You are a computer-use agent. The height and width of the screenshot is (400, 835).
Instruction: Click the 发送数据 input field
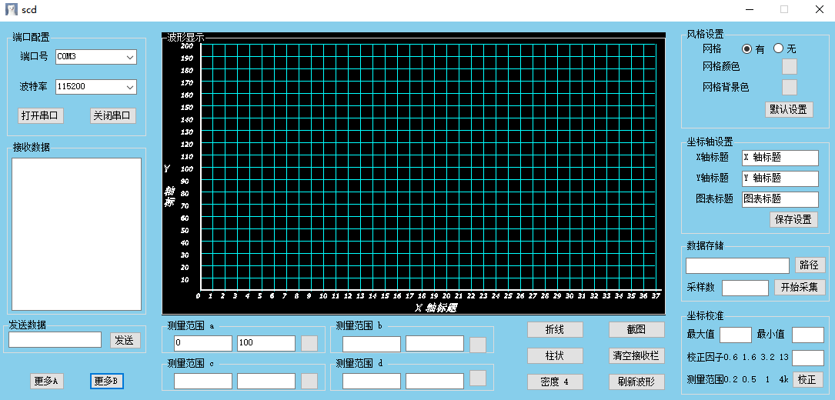click(x=55, y=340)
